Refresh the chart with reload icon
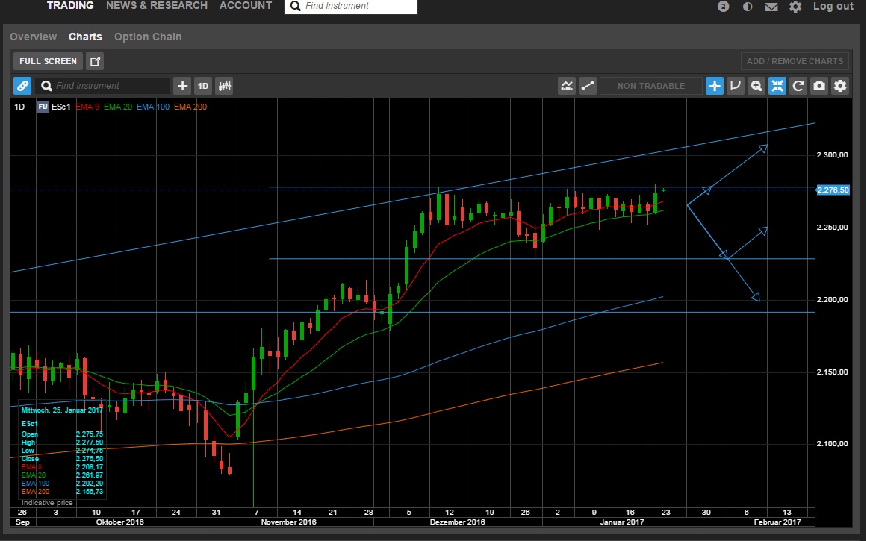Image resolution: width=870 pixels, height=541 pixels. click(798, 86)
